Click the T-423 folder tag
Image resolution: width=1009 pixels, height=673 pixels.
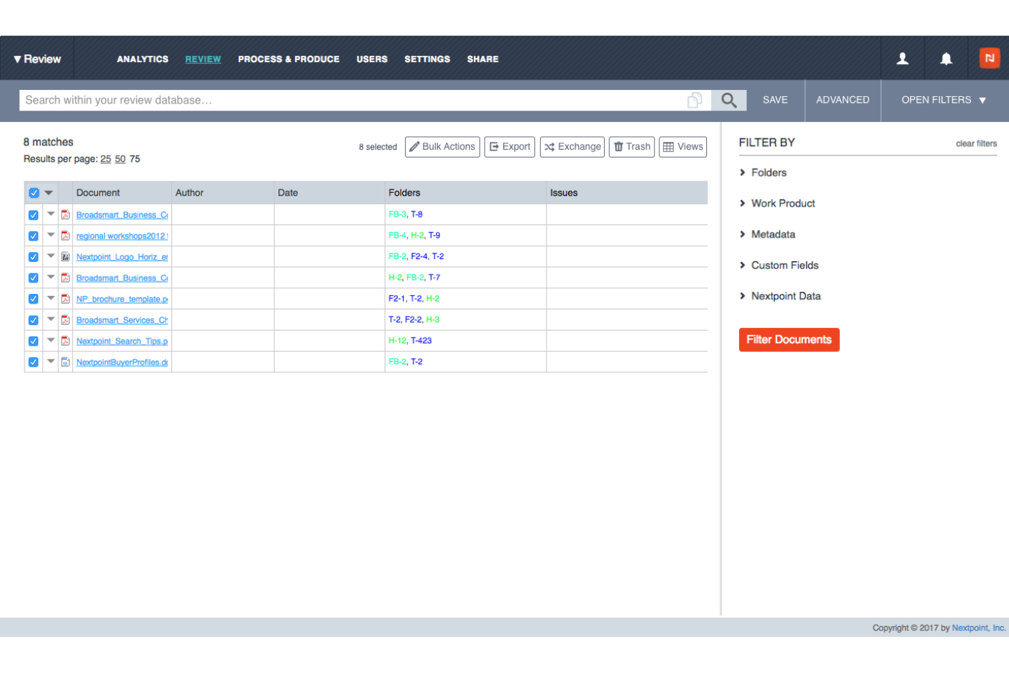[421, 340]
